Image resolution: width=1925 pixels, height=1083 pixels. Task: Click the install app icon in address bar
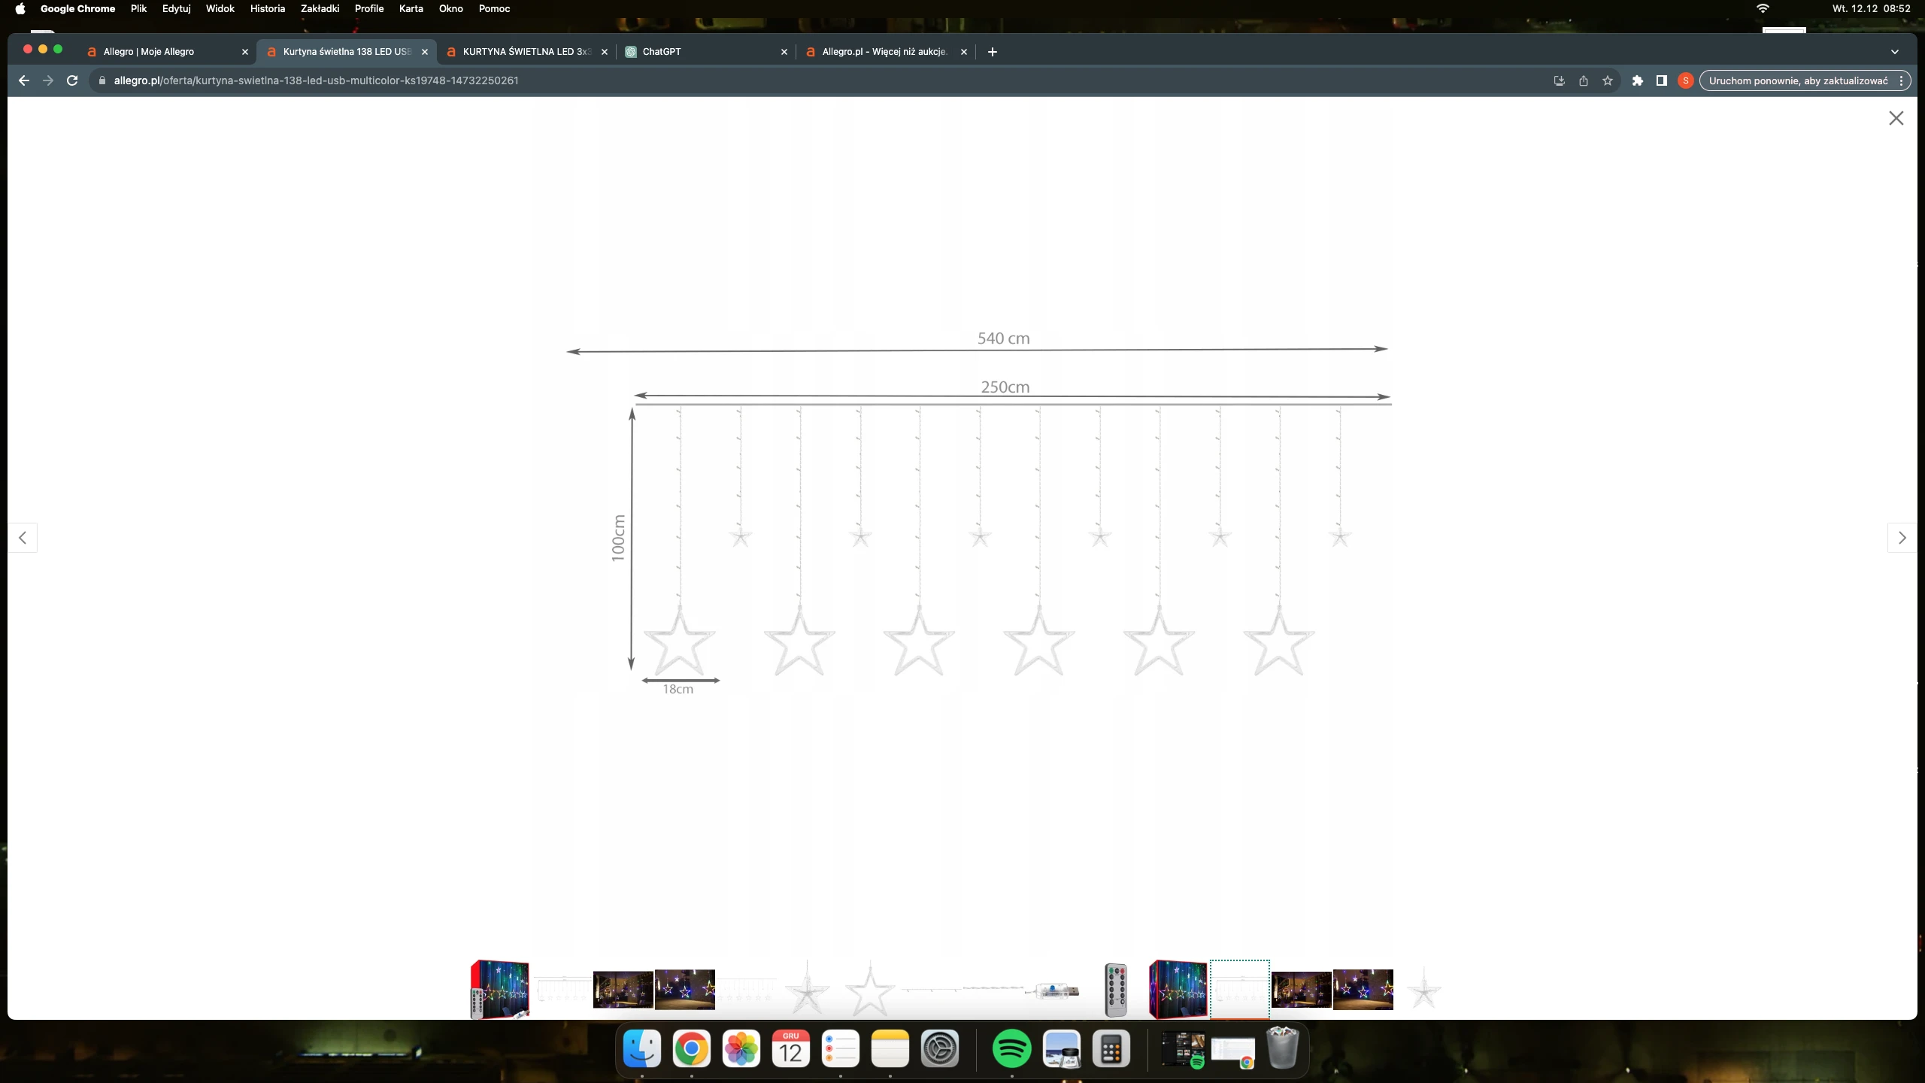(1559, 80)
